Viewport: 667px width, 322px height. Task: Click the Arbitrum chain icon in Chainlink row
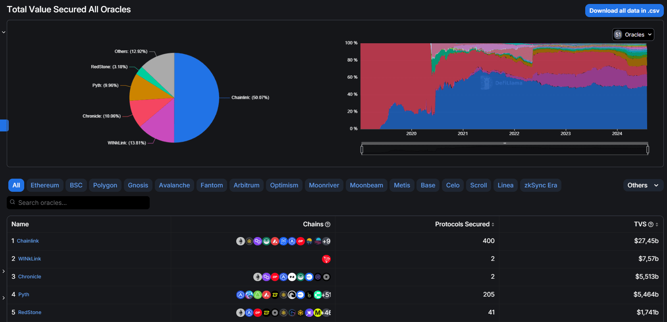(292, 241)
